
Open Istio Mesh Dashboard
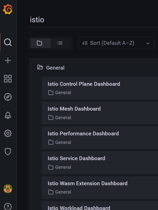click(x=100, y=113)
